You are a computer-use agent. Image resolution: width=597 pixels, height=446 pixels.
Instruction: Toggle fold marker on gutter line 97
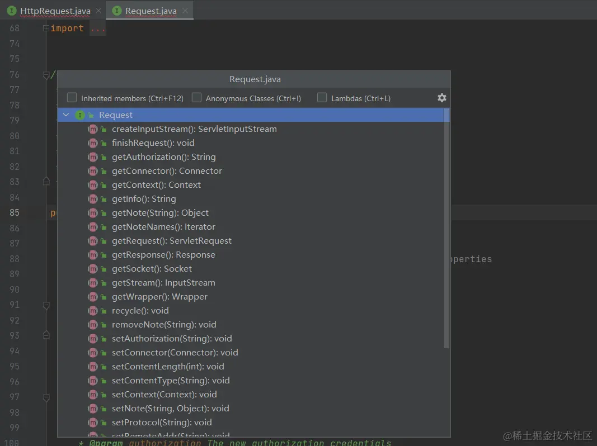(x=46, y=398)
